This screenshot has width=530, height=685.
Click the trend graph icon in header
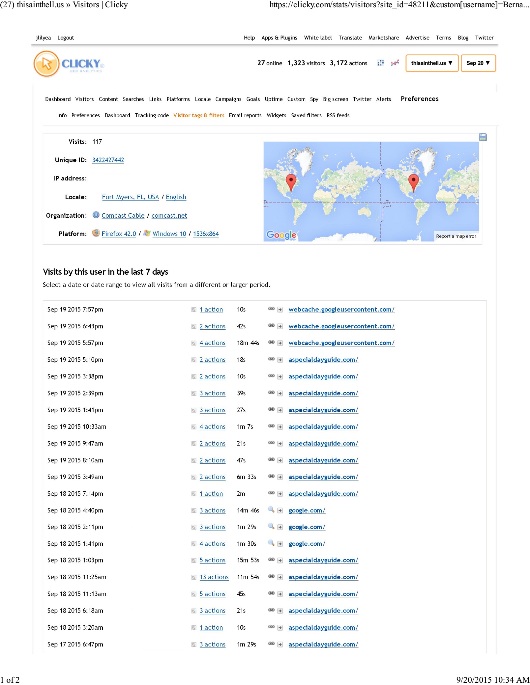[395, 63]
